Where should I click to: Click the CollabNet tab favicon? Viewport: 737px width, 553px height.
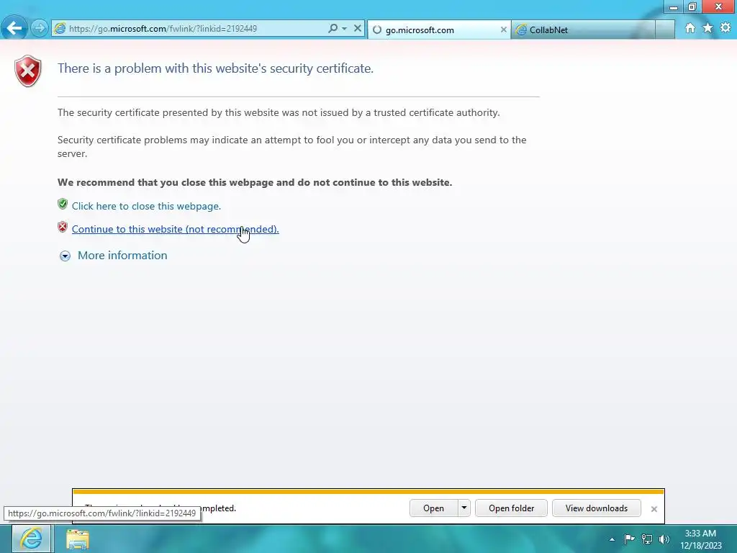click(x=521, y=30)
